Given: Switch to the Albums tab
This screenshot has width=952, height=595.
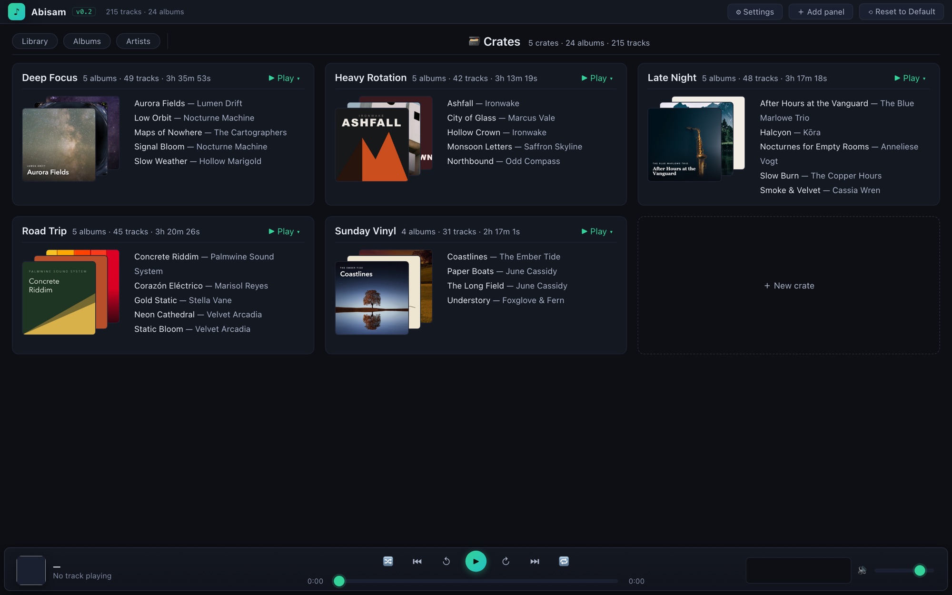Looking at the screenshot, I should [x=87, y=41].
